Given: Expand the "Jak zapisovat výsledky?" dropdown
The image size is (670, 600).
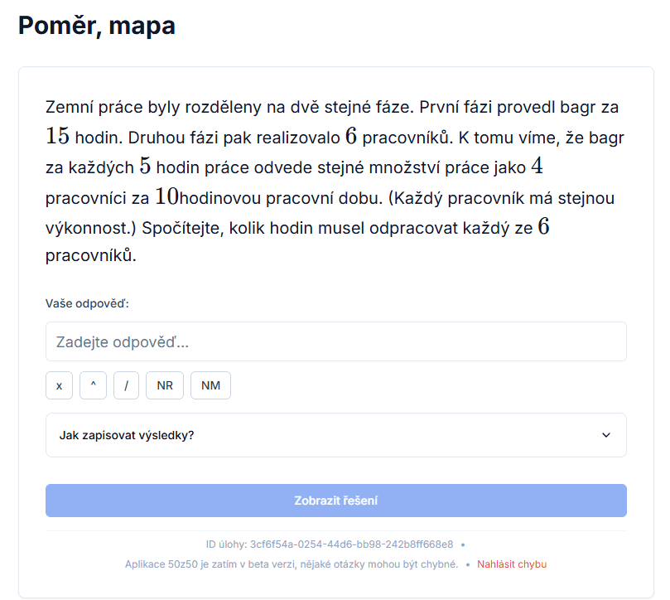Looking at the screenshot, I should (335, 434).
